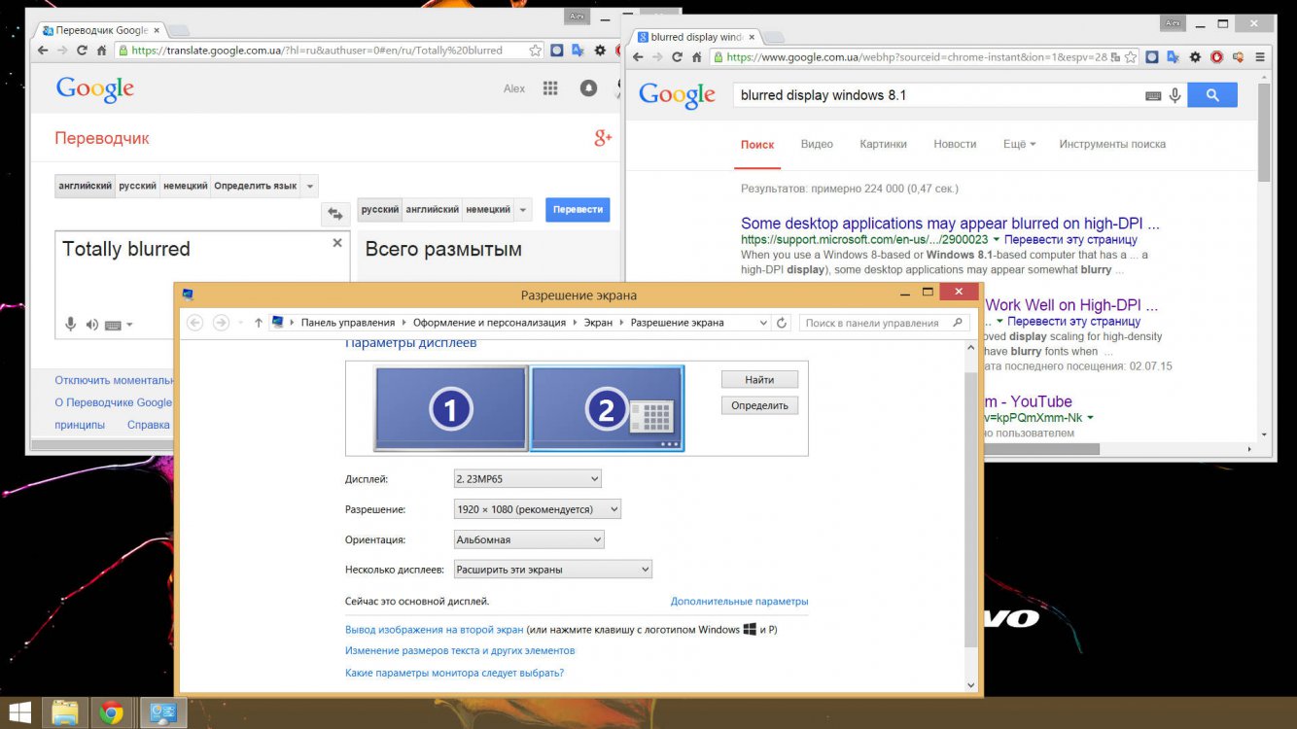
Task: Open the Chrome menu (hamburger icon)
Action: tap(1261, 56)
